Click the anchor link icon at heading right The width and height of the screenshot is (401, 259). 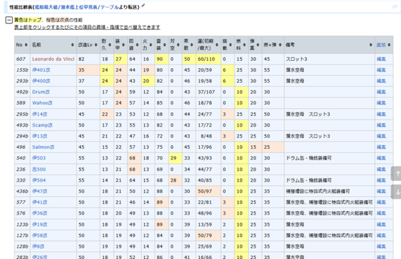pyautogui.click(x=395, y=7)
